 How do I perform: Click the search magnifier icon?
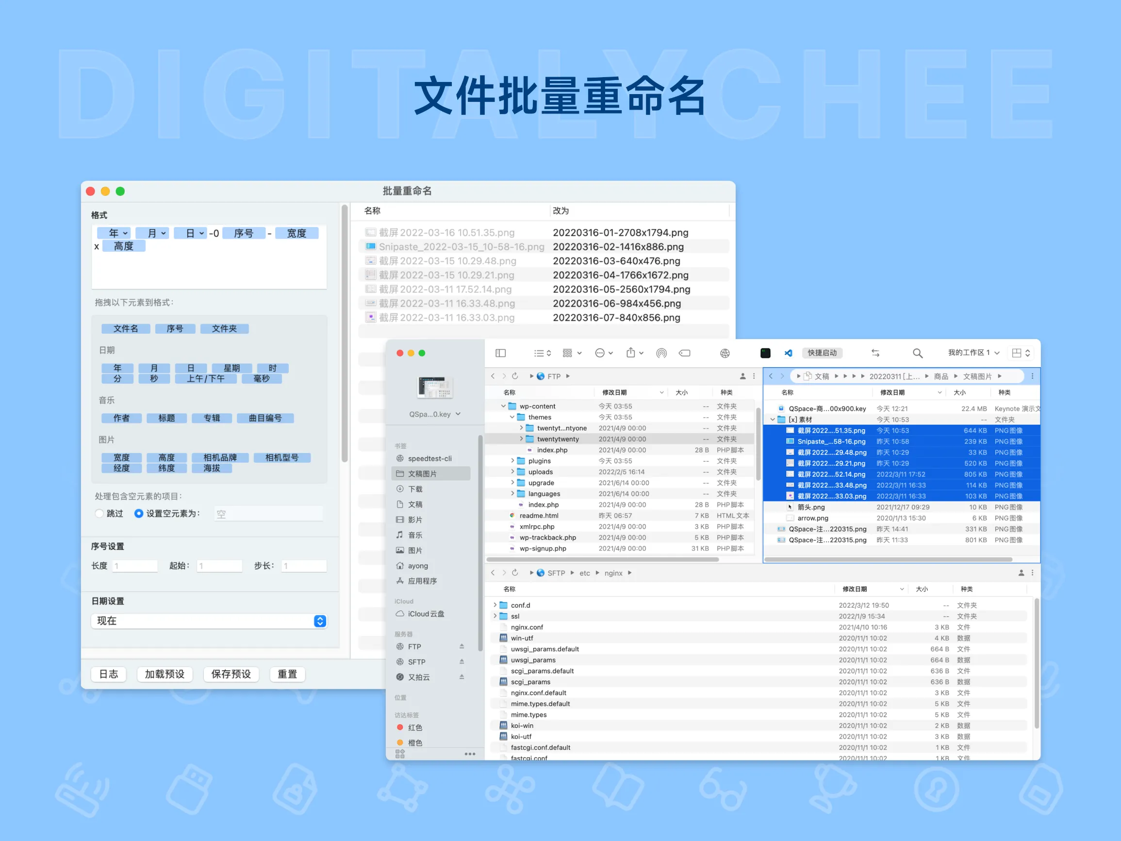(x=917, y=353)
